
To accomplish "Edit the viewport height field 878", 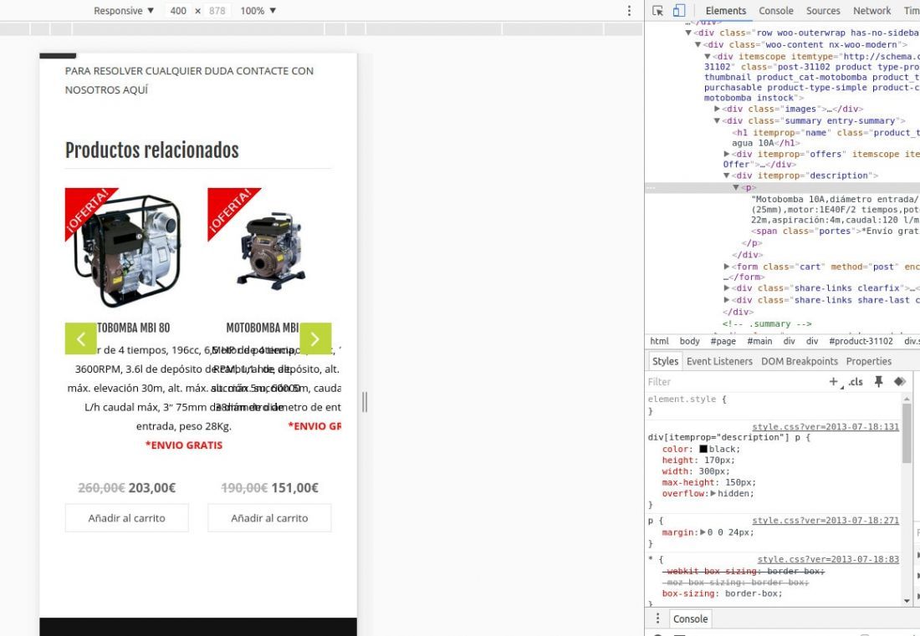I will coord(217,11).
